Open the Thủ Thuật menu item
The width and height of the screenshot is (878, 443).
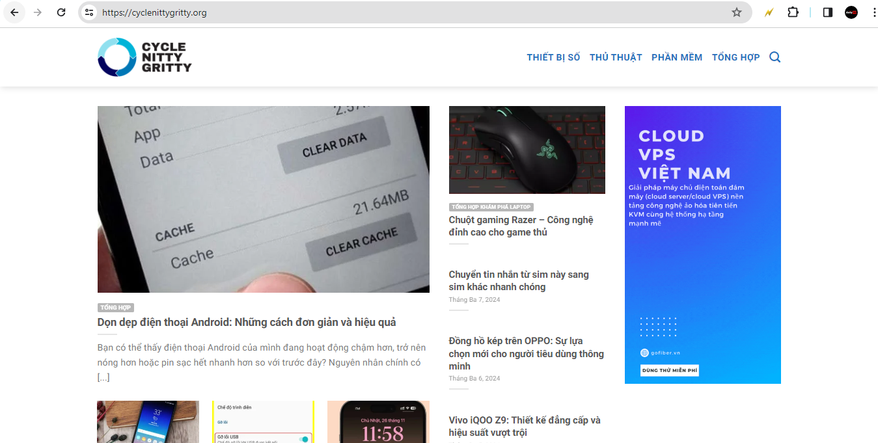click(616, 57)
